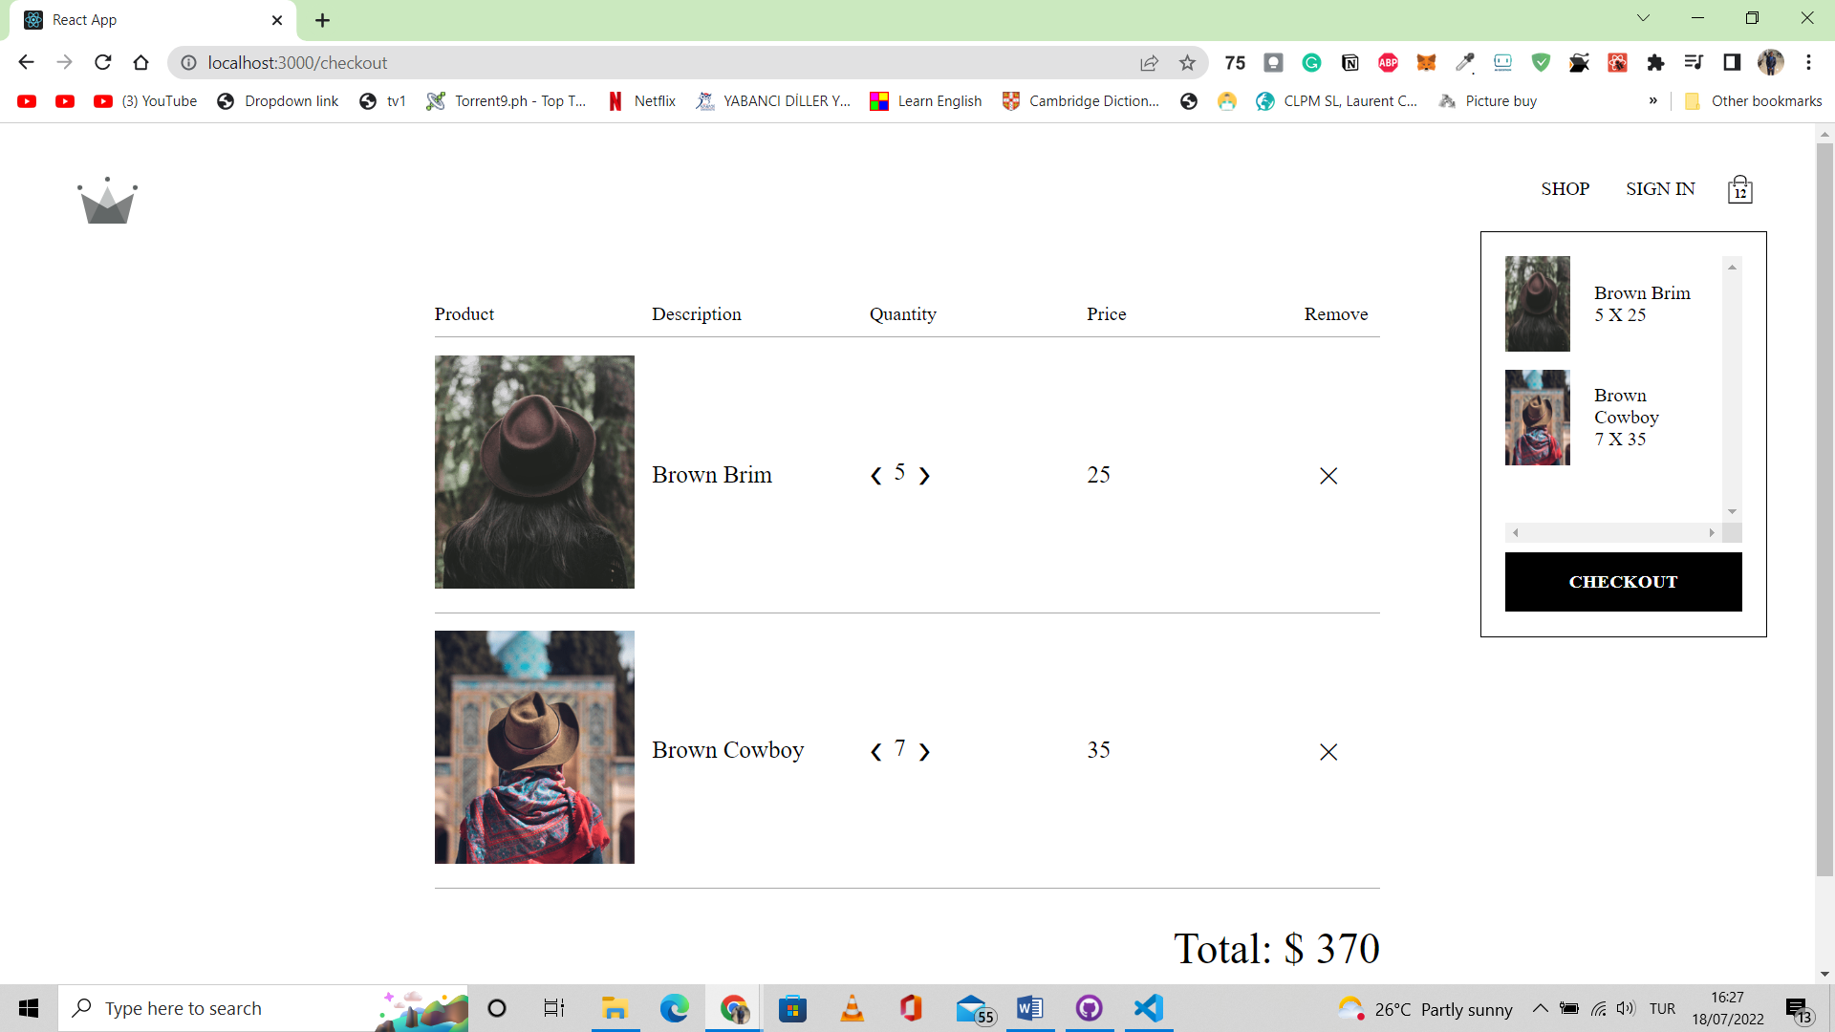Click the CHECKOUT button in cart dropdown
The width and height of the screenshot is (1835, 1032).
tap(1623, 582)
